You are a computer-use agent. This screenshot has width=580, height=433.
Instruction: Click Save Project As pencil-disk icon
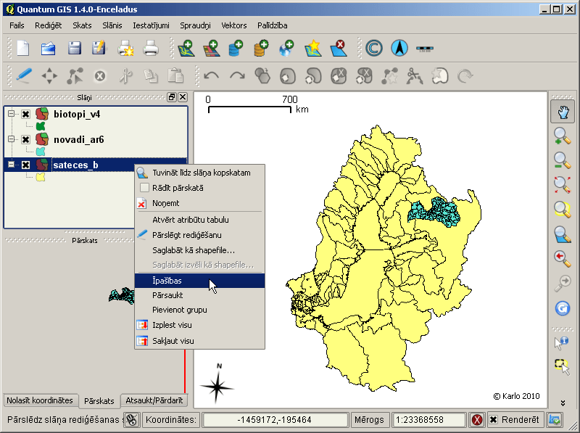[99, 48]
